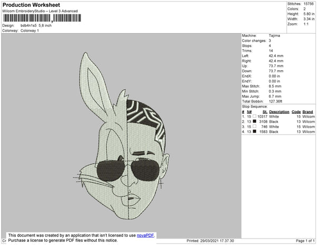This screenshot has height=245, width=317.
Task: Click the 'Stop Sequence:' heading
Action: 255,107
